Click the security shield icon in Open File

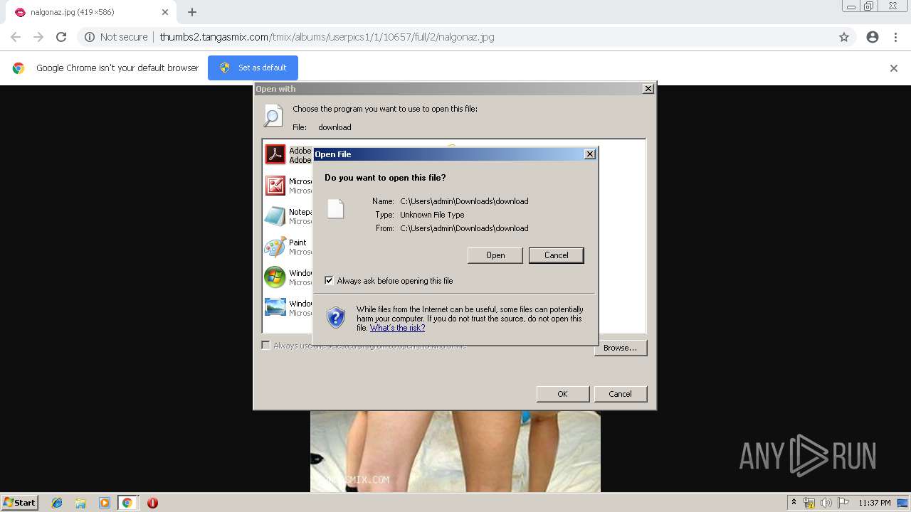coord(336,317)
